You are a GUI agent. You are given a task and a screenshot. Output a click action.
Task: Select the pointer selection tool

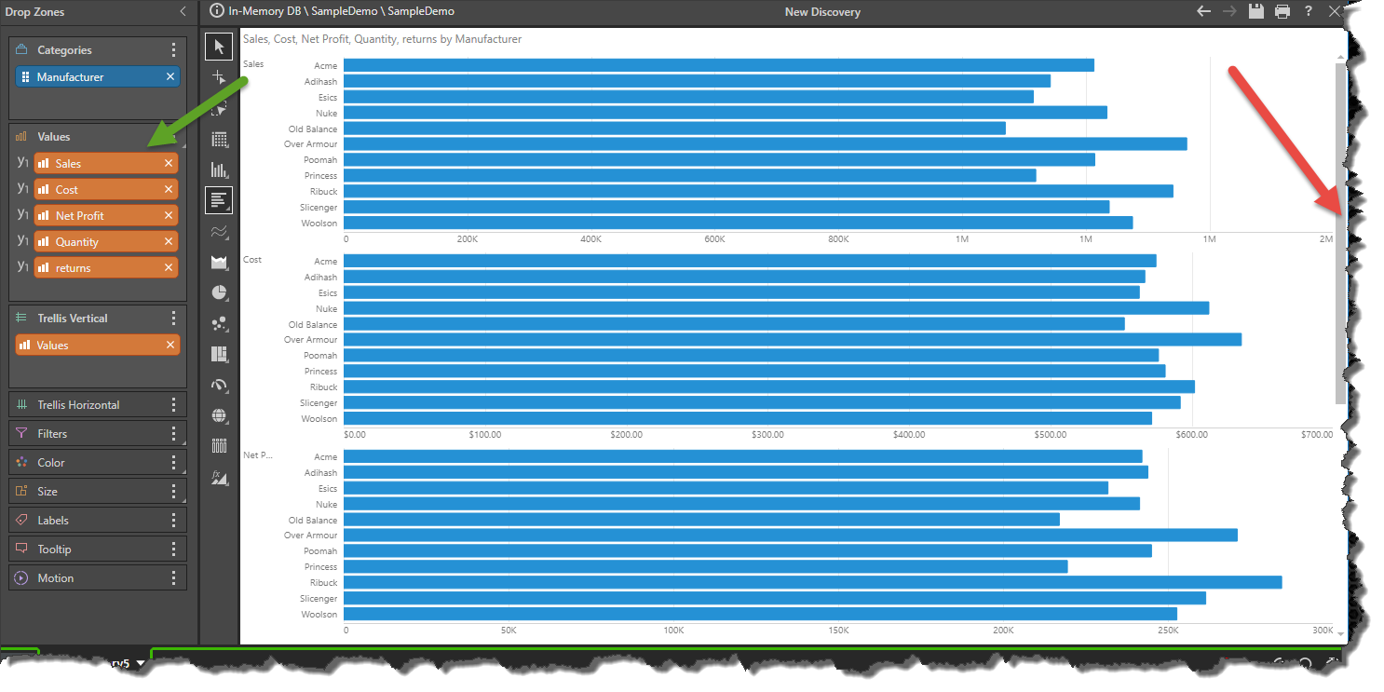pos(219,47)
